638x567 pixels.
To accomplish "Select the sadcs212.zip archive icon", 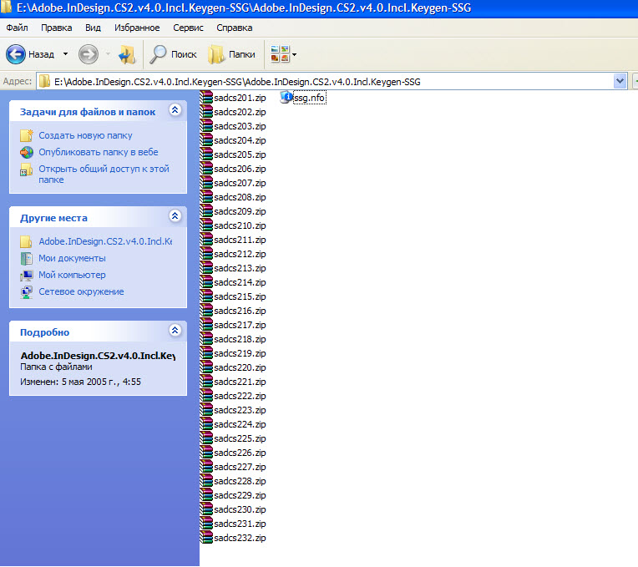I will pyautogui.click(x=206, y=254).
